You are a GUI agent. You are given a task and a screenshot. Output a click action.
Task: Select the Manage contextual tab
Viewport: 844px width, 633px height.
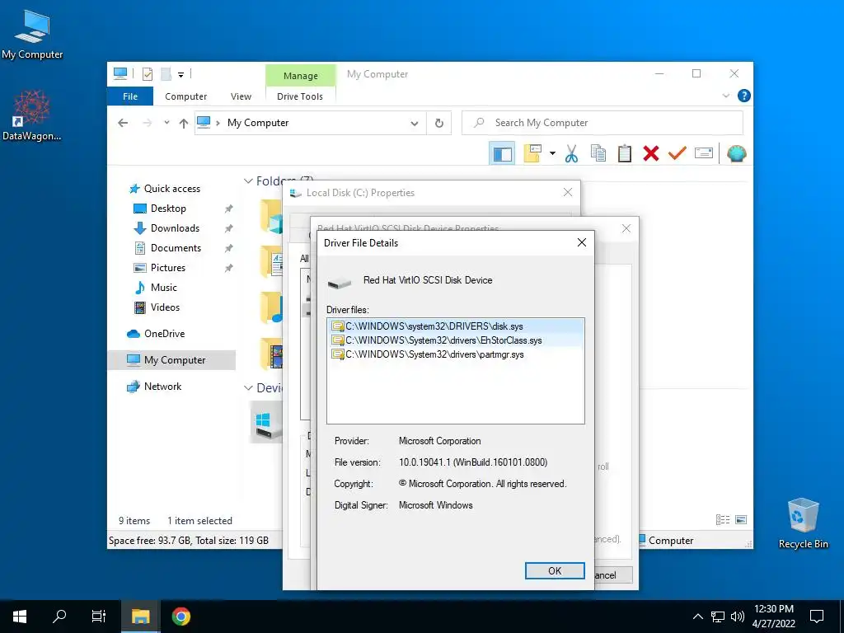pyautogui.click(x=300, y=76)
